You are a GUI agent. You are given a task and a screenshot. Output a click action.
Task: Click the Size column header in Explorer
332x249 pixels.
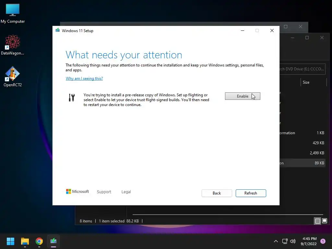314,82
